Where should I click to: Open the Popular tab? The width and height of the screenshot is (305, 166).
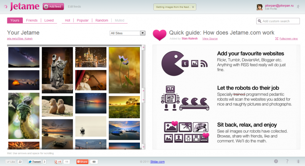tap(82, 21)
